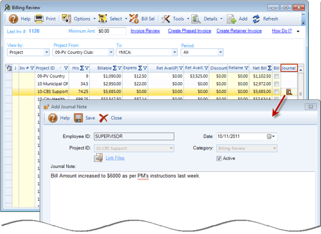
Task: Click inside the Journal Note text area
Action: tap(182, 197)
